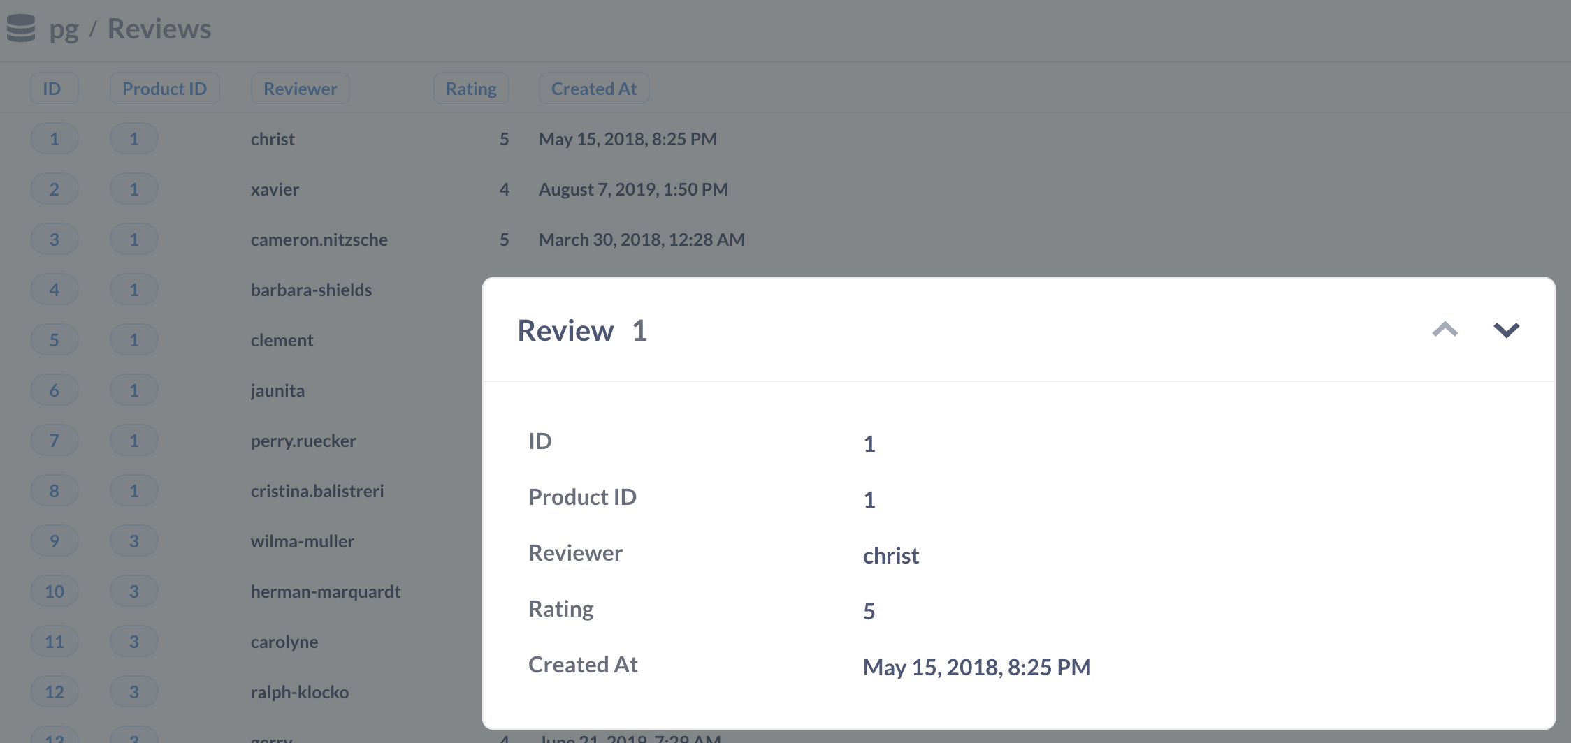Select the ID pill for row 5

54,340
